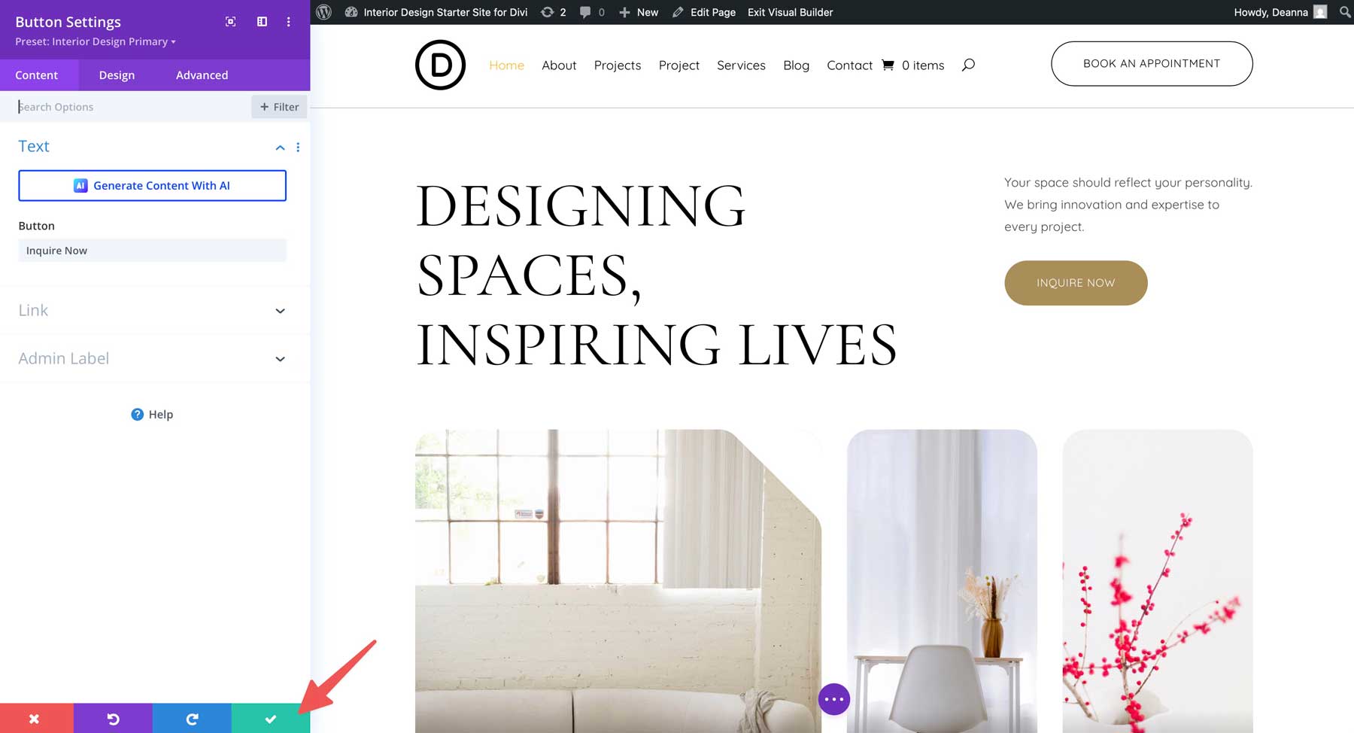Open the three-dot options menu in Button Settings

coord(289,22)
